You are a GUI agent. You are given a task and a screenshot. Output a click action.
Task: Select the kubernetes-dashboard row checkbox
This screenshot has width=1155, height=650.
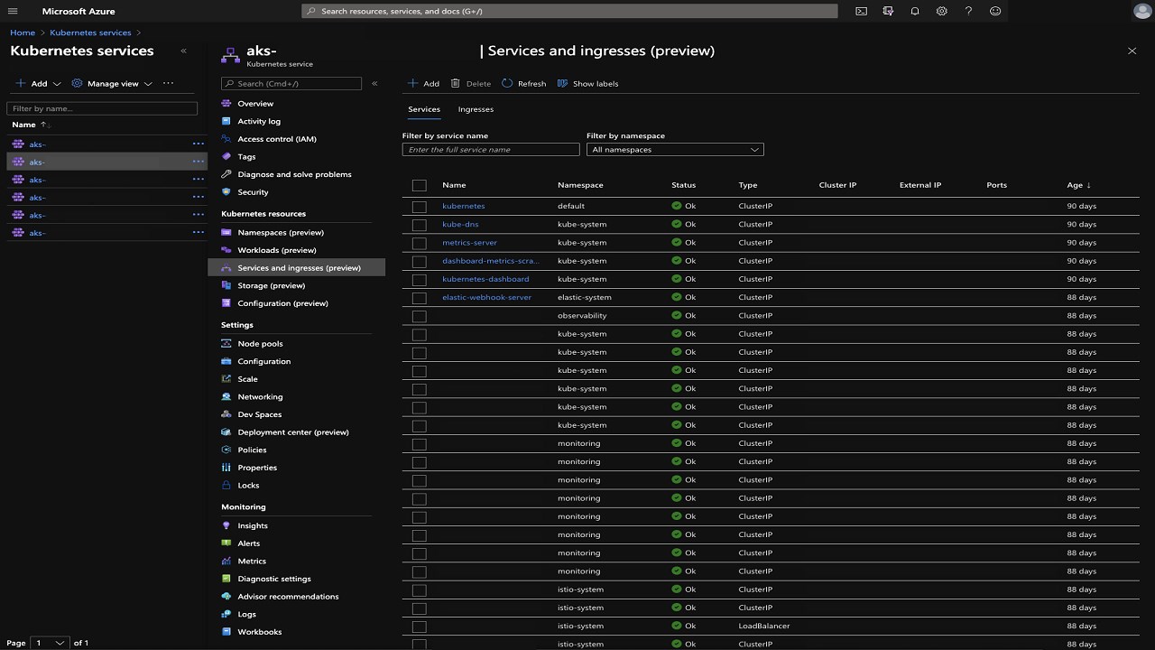point(419,280)
